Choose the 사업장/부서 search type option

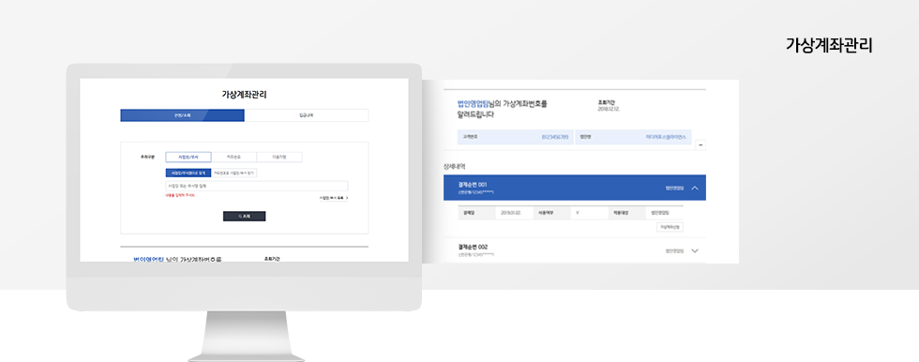click(x=188, y=157)
